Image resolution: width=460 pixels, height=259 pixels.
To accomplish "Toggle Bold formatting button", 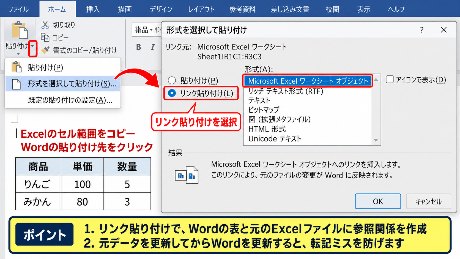I will coord(139,47).
